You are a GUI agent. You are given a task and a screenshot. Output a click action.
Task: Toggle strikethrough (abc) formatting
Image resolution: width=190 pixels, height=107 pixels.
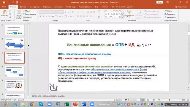click(53, 16)
